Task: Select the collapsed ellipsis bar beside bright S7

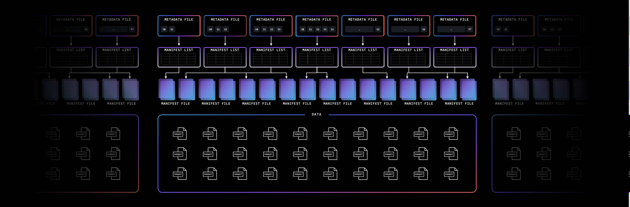Action: click(451, 29)
